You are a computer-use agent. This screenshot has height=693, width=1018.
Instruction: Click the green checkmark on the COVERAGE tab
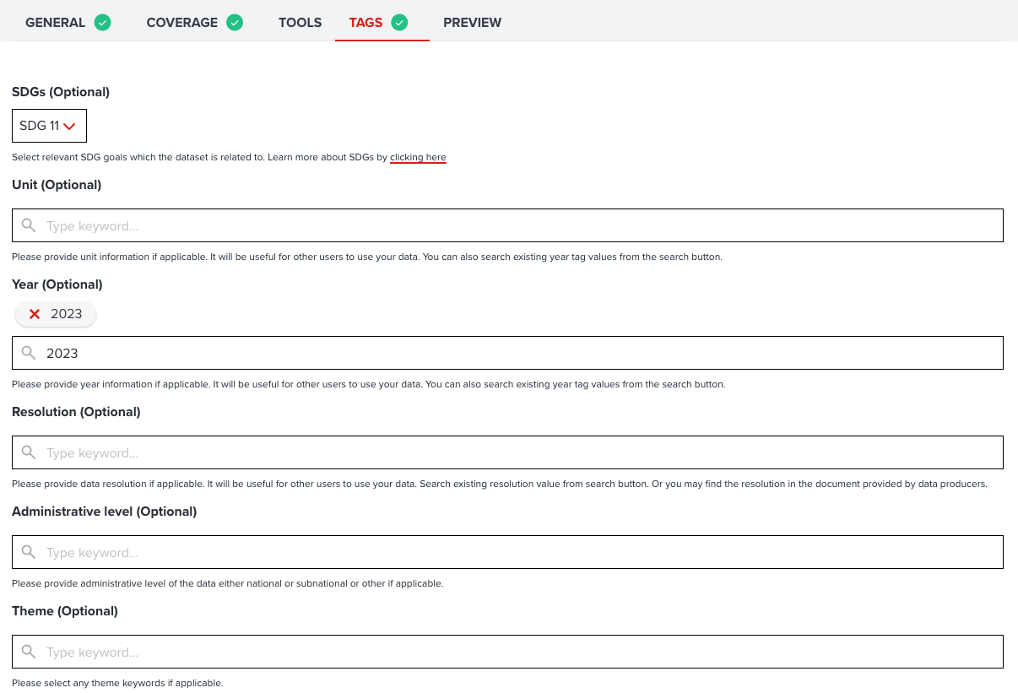click(x=235, y=22)
